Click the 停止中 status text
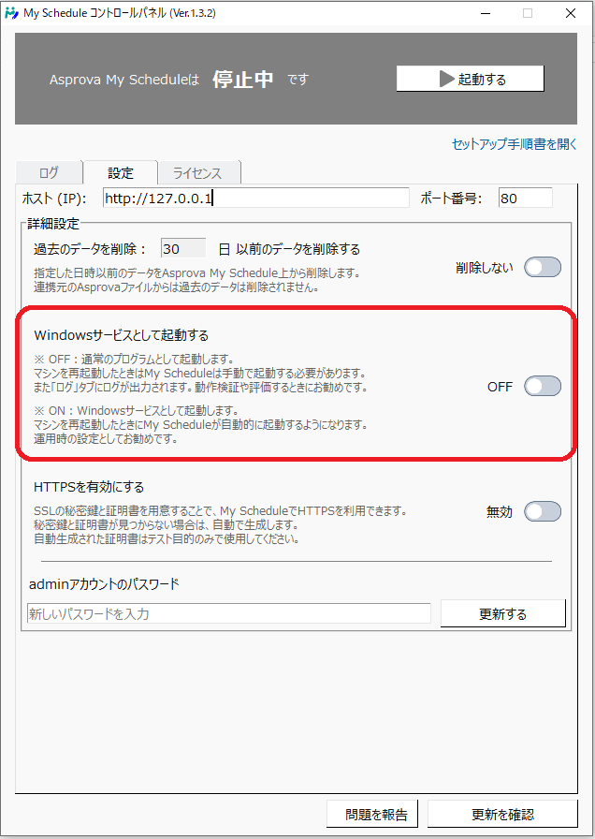595x839 pixels. click(x=243, y=80)
